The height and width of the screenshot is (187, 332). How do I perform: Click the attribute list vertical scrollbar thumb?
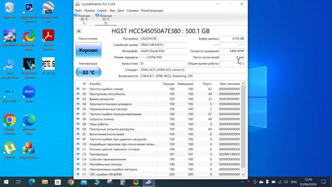click(243, 126)
